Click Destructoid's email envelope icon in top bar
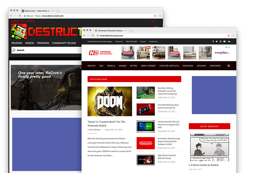This screenshot has width=253, height=173. click(33, 21)
